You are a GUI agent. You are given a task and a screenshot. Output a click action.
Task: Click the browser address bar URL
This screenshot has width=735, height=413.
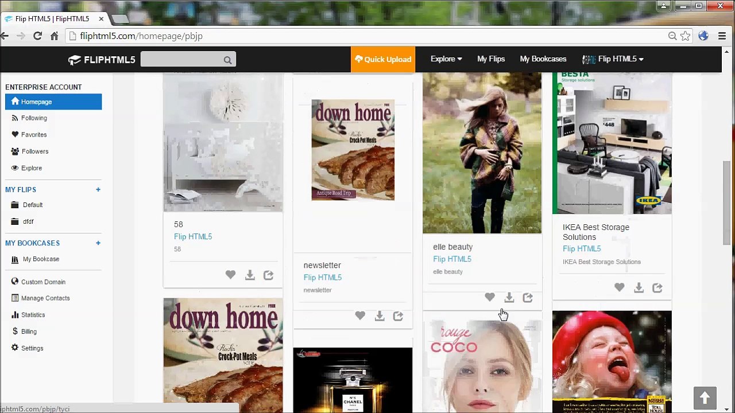[x=141, y=36]
